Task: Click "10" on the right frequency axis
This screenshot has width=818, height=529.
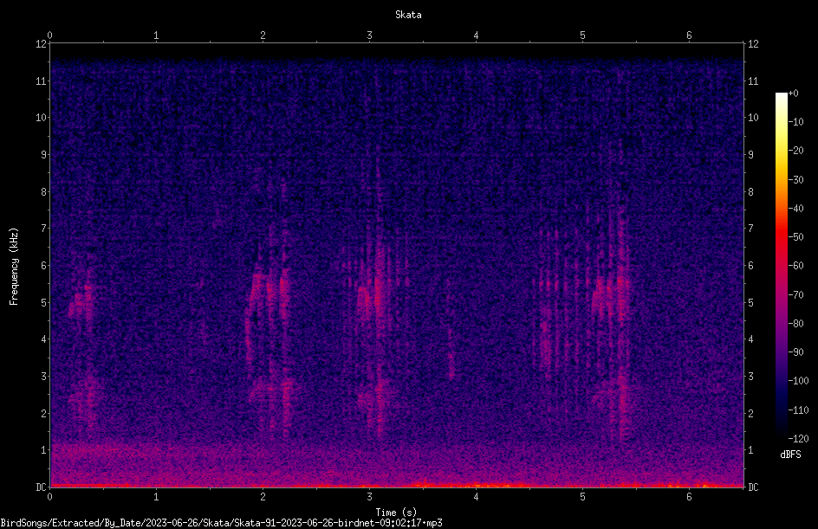Action: tap(753, 118)
